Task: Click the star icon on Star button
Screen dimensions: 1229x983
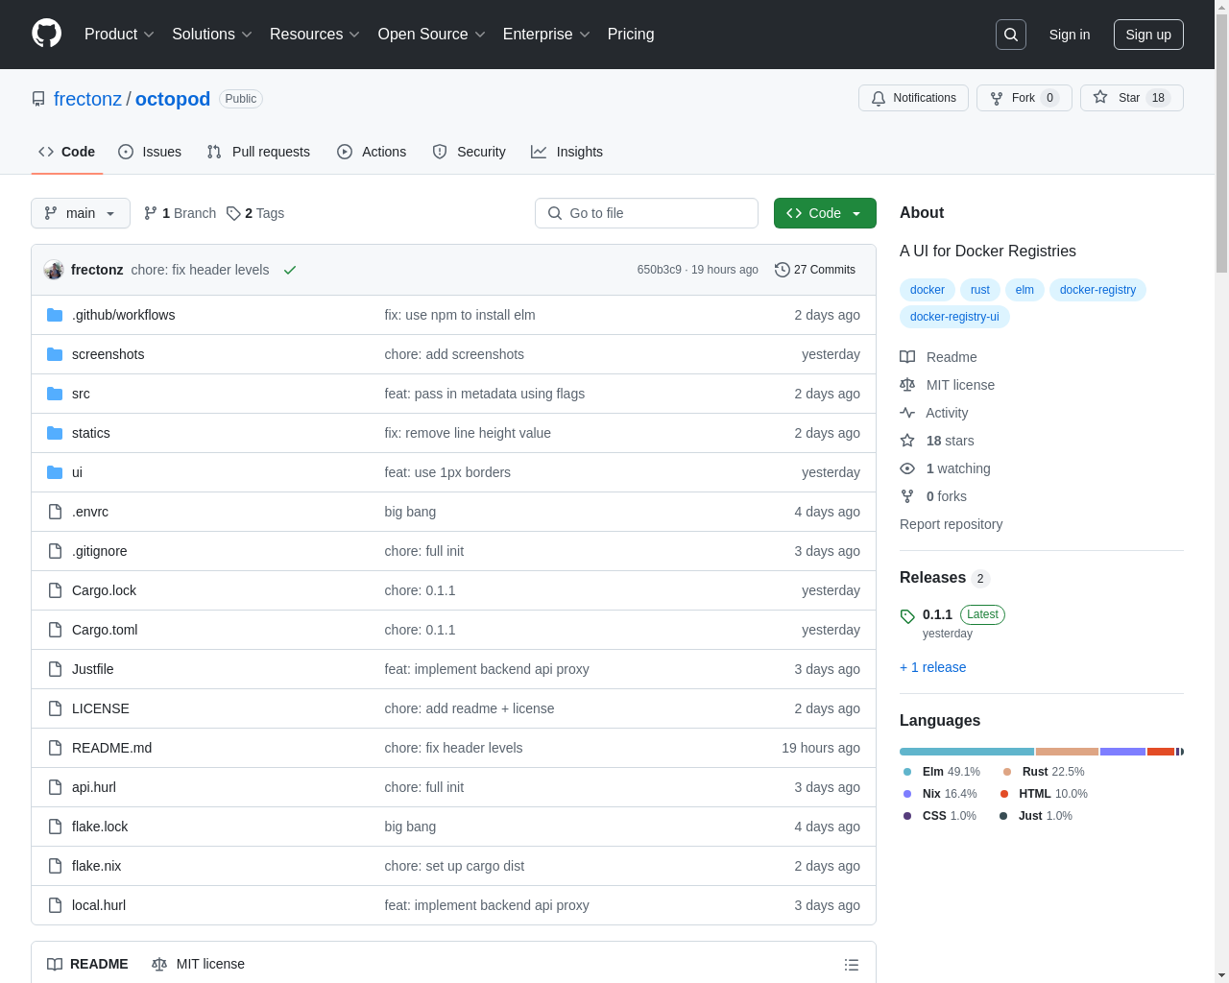Action: tap(1100, 98)
